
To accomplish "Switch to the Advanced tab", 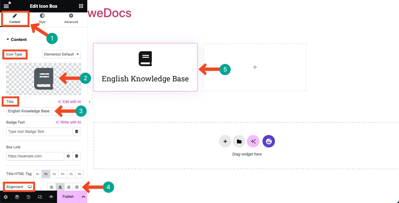I will click(x=71, y=18).
